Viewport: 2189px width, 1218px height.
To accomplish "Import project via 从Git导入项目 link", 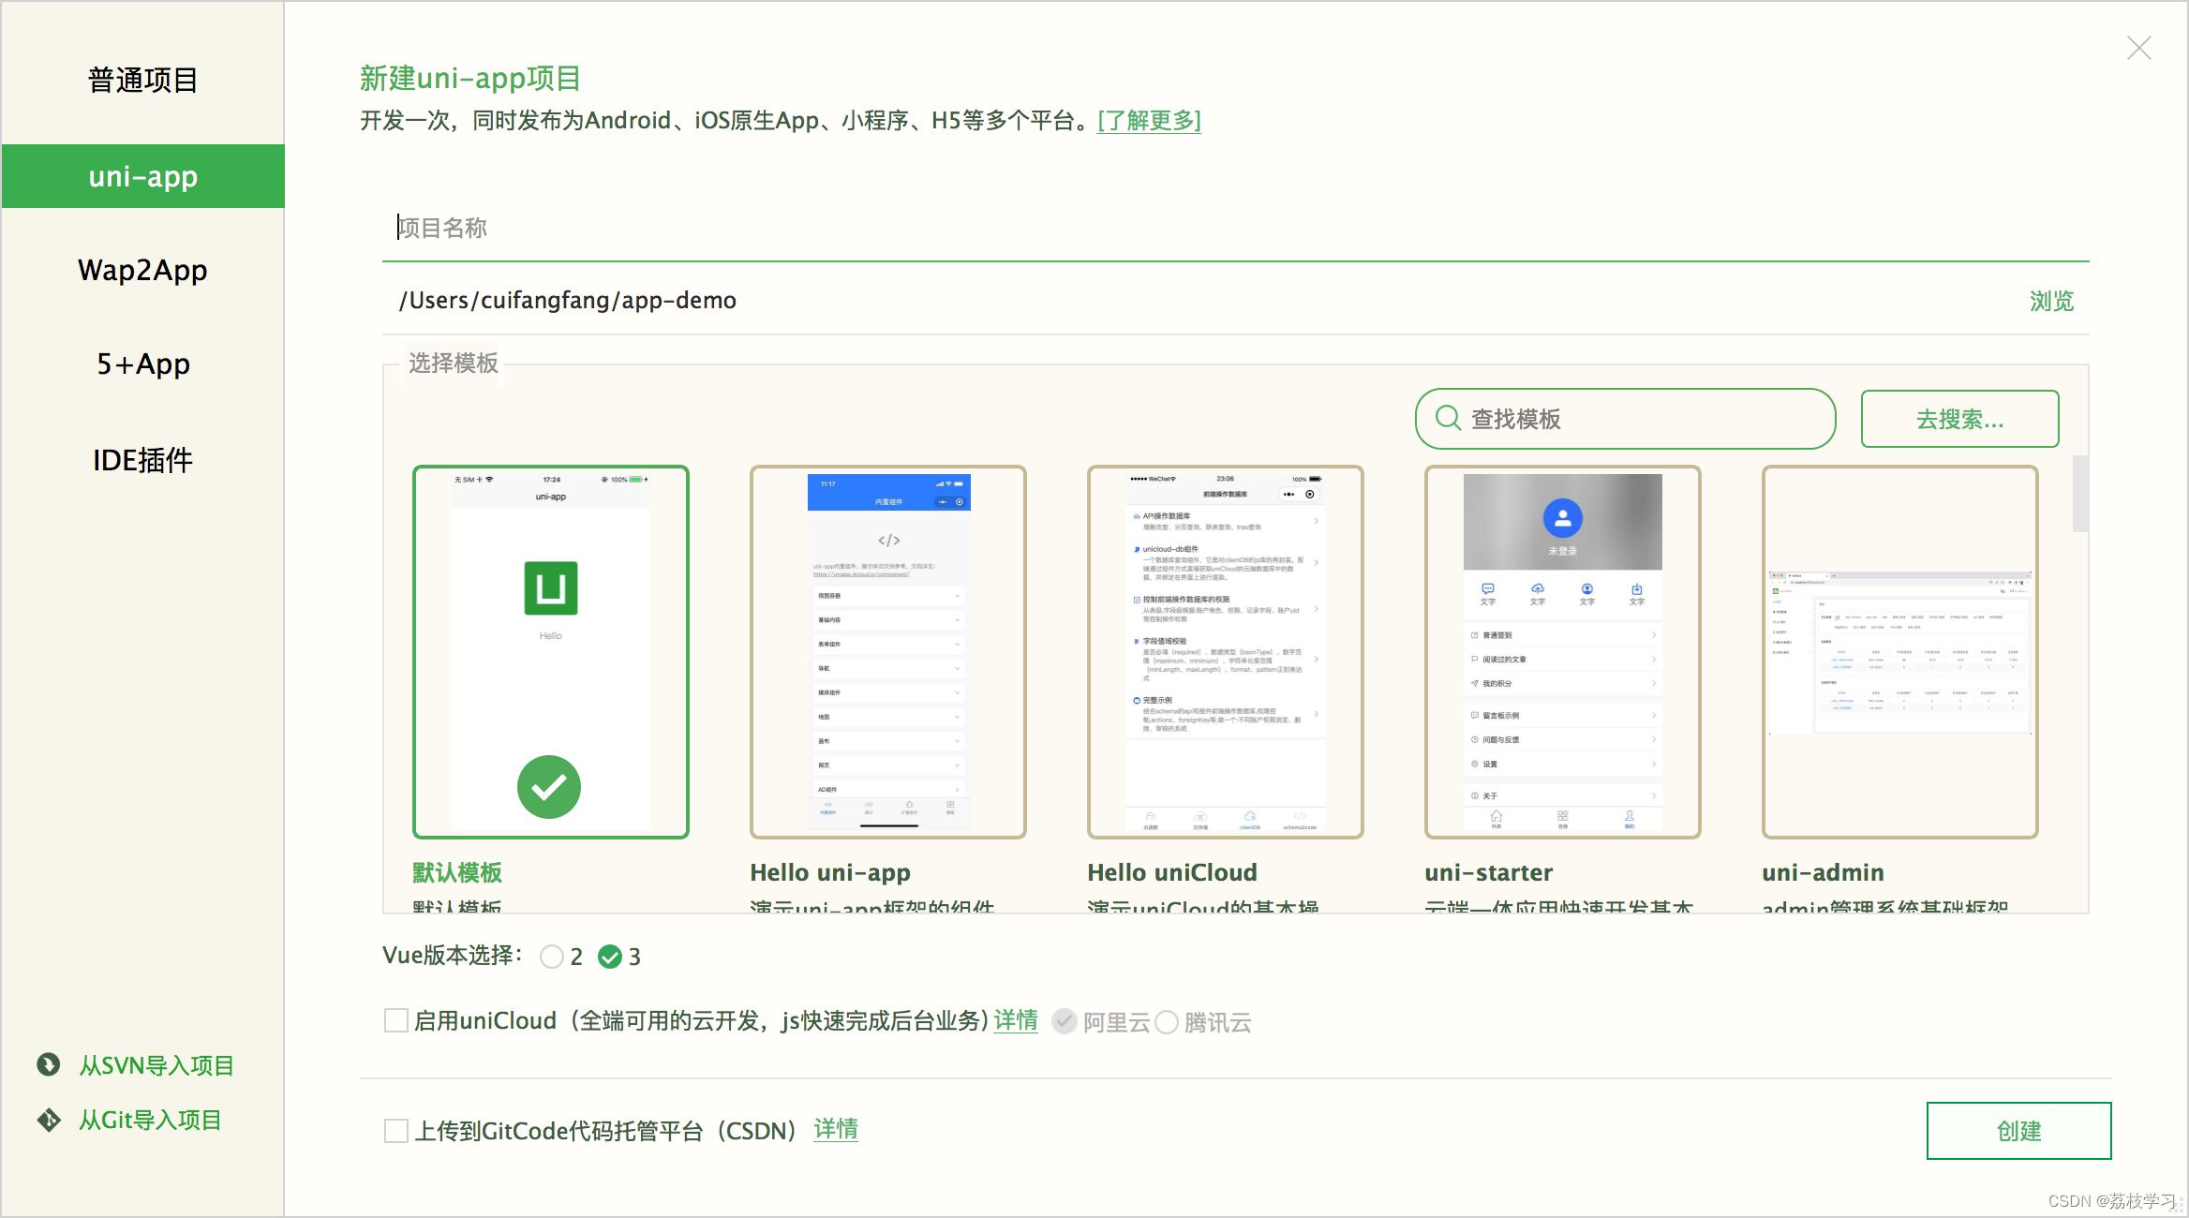I will [150, 1120].
